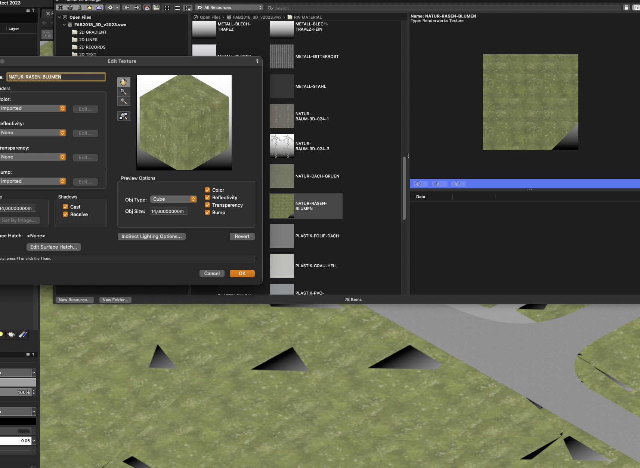The width and height of the screenshot is (640, 468).
Task: Uncheck the Cast shadows checkbox
Action: (x=65, y=207)
